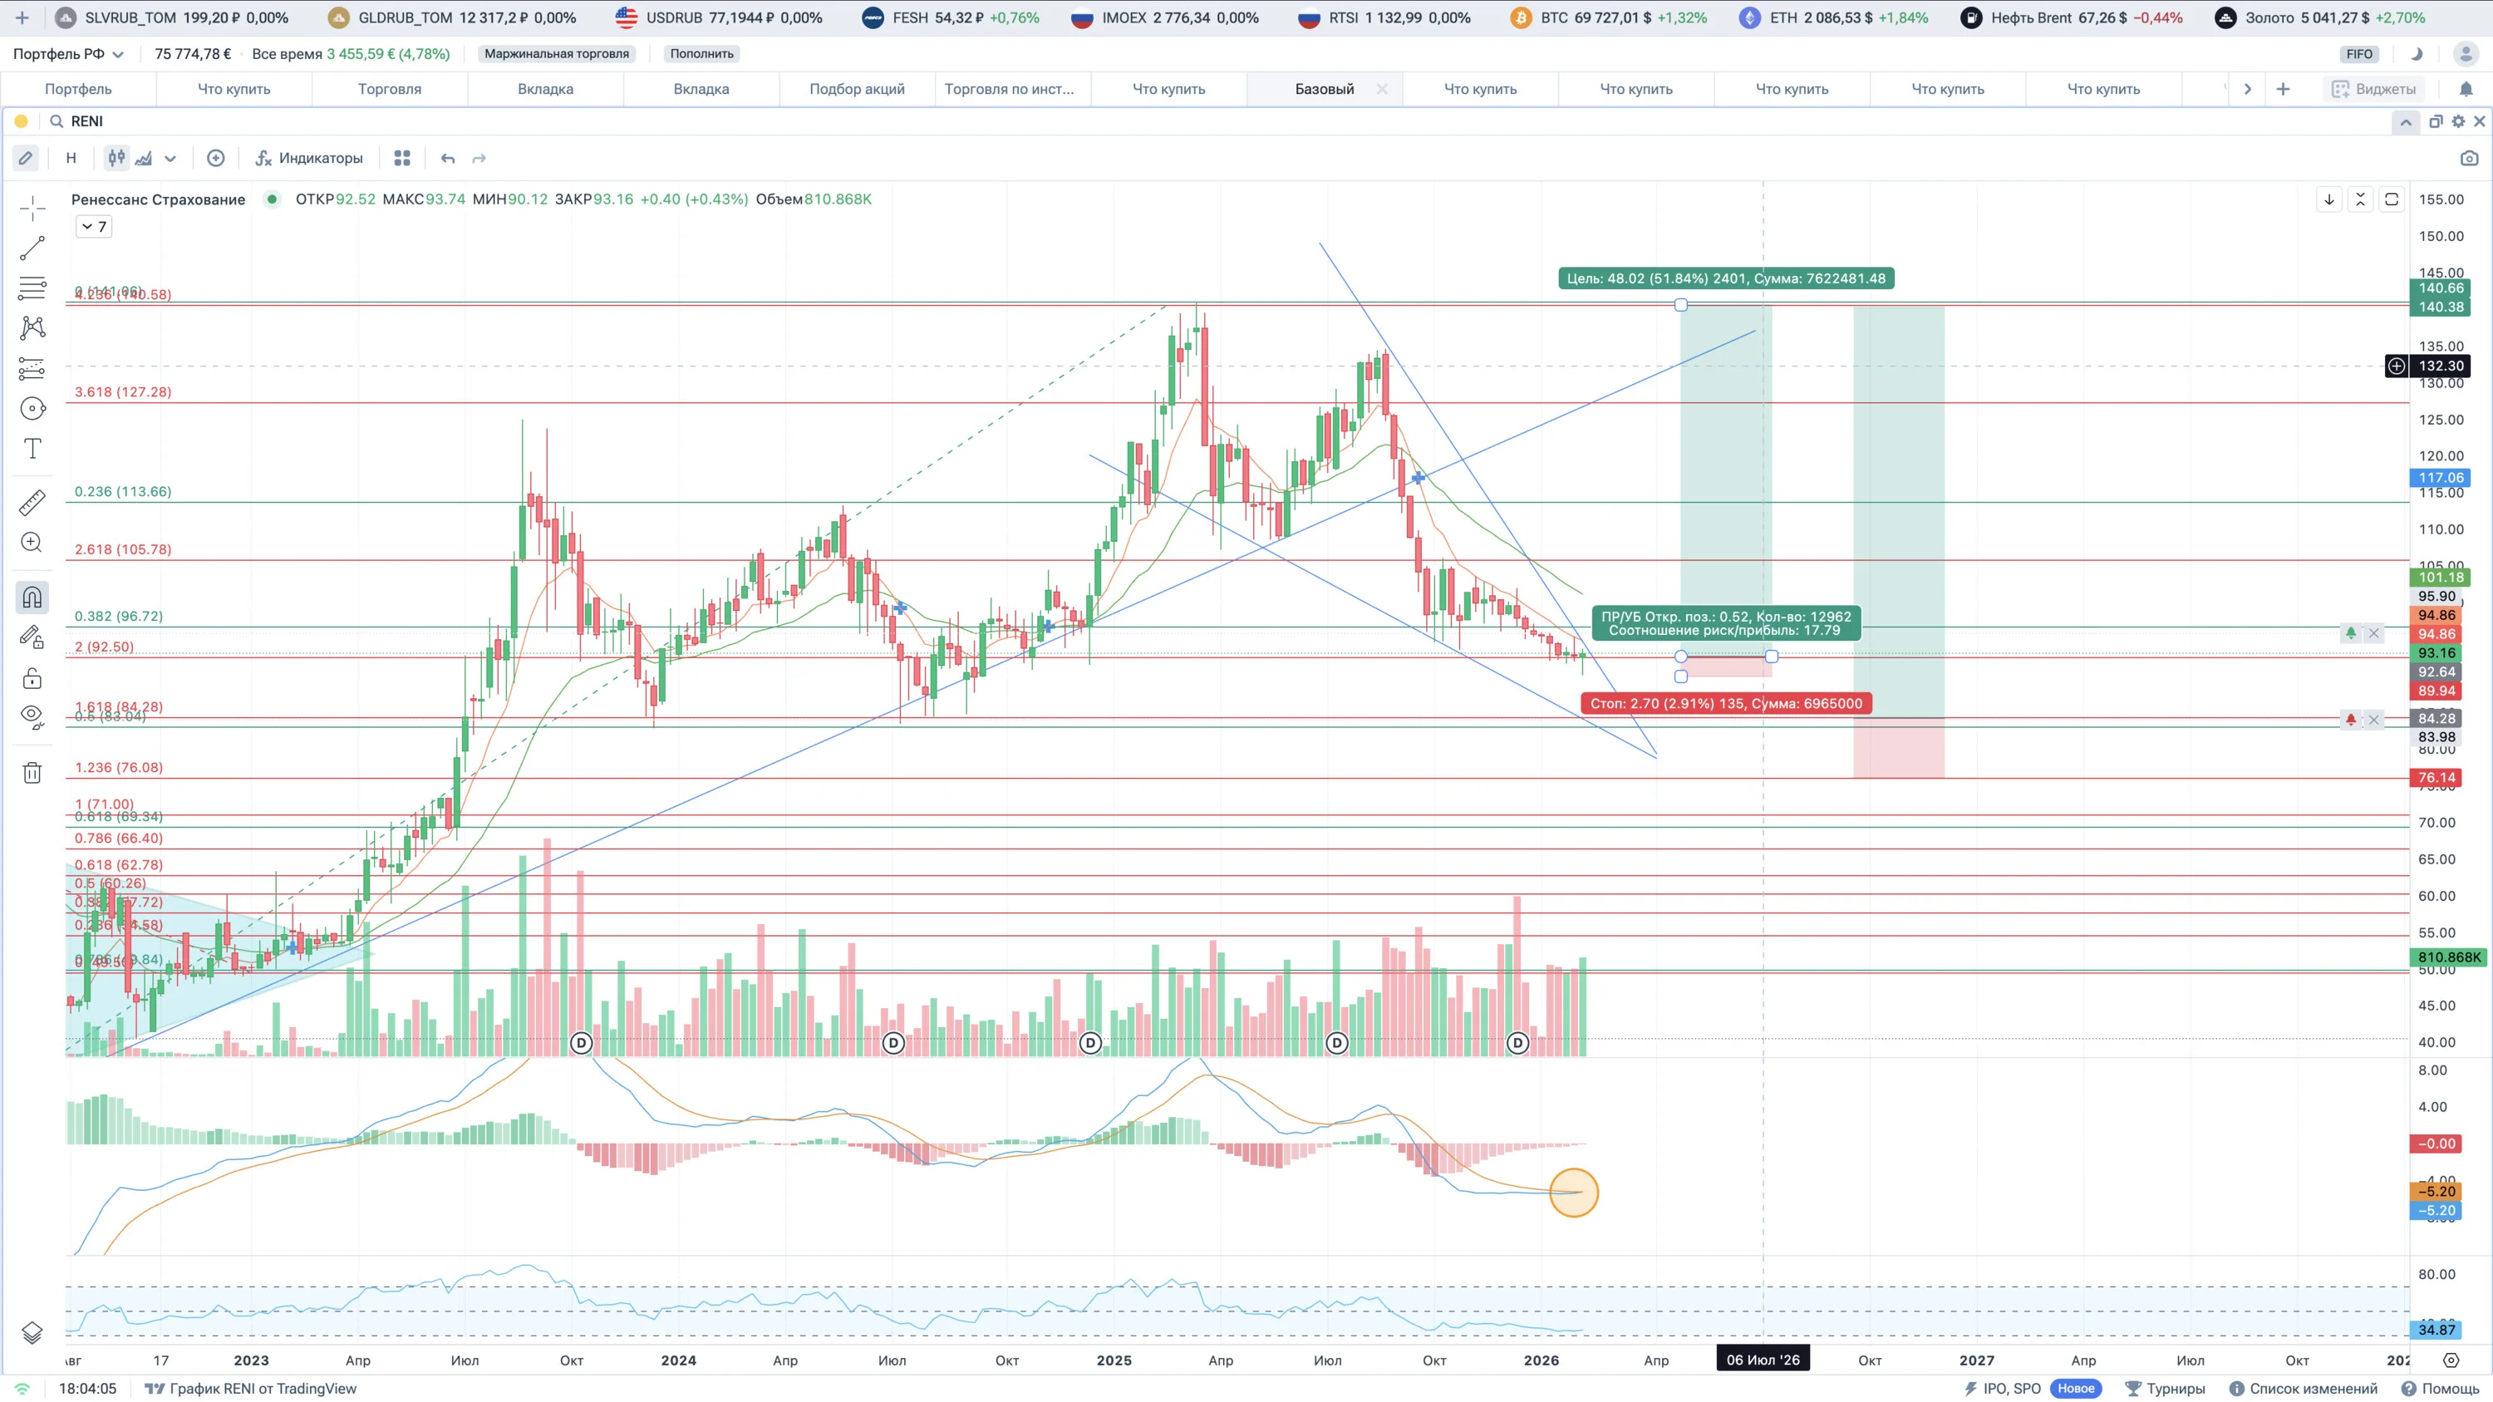2493x1402 pixels.
Task: Switch to the Торговля tab
Action: tap(389, 89)
